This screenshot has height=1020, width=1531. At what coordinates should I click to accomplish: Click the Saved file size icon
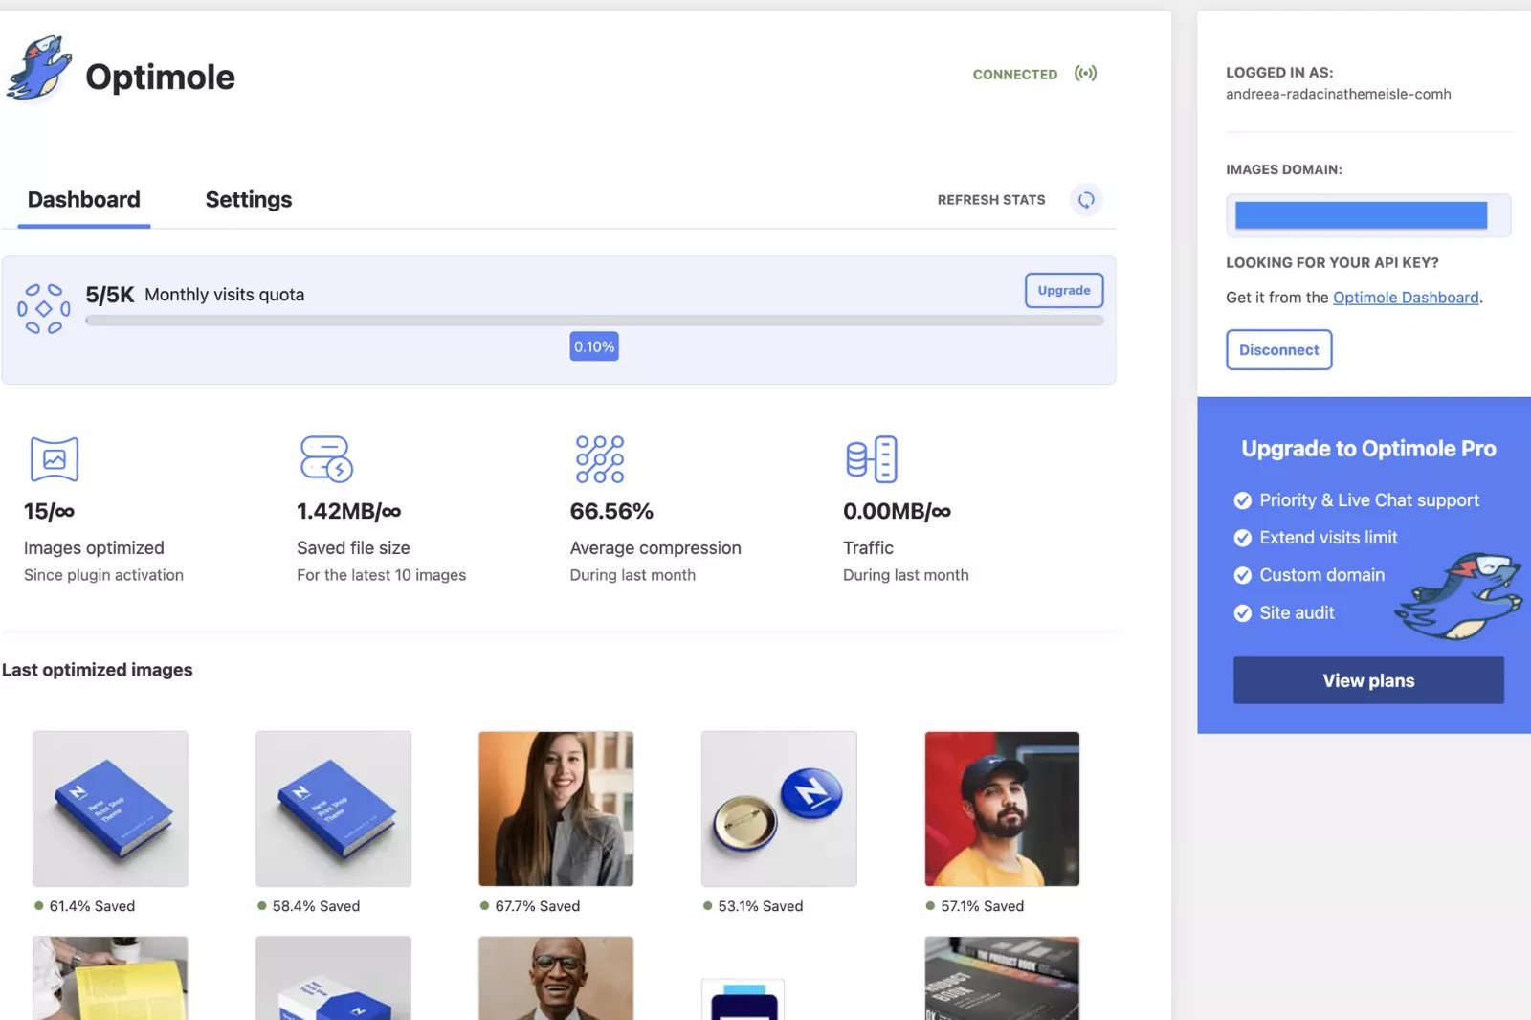(326, 459)
